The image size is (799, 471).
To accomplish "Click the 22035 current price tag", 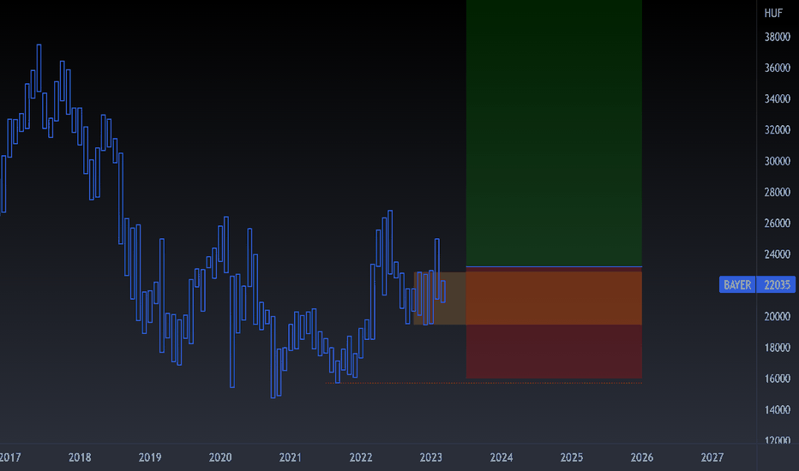I will pyautogui.click(x=777, y=284).
